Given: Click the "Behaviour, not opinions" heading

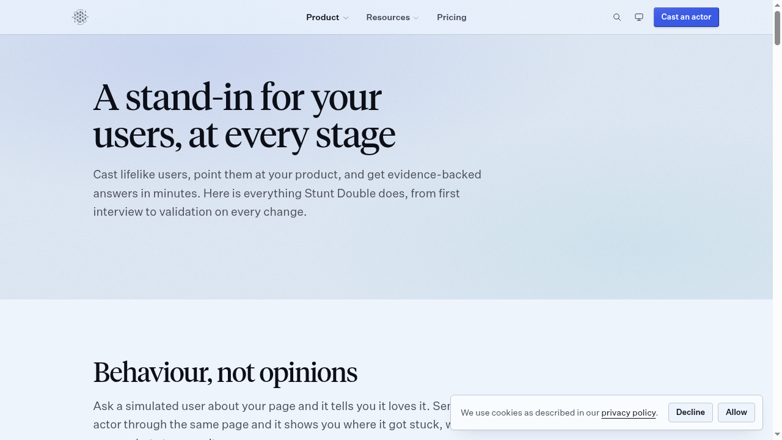Looking at the screenshot, I should coord(225,372).
